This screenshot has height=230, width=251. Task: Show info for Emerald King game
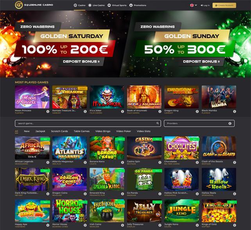[122, 194]
